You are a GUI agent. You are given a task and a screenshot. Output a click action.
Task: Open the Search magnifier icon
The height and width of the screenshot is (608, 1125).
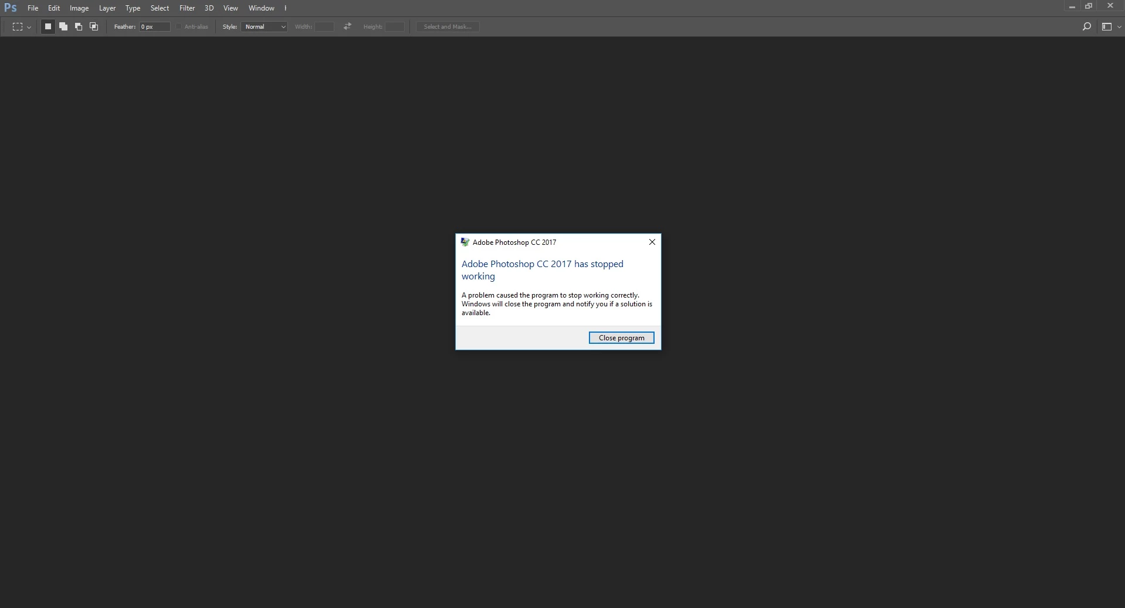click(x=1086, y=26)
